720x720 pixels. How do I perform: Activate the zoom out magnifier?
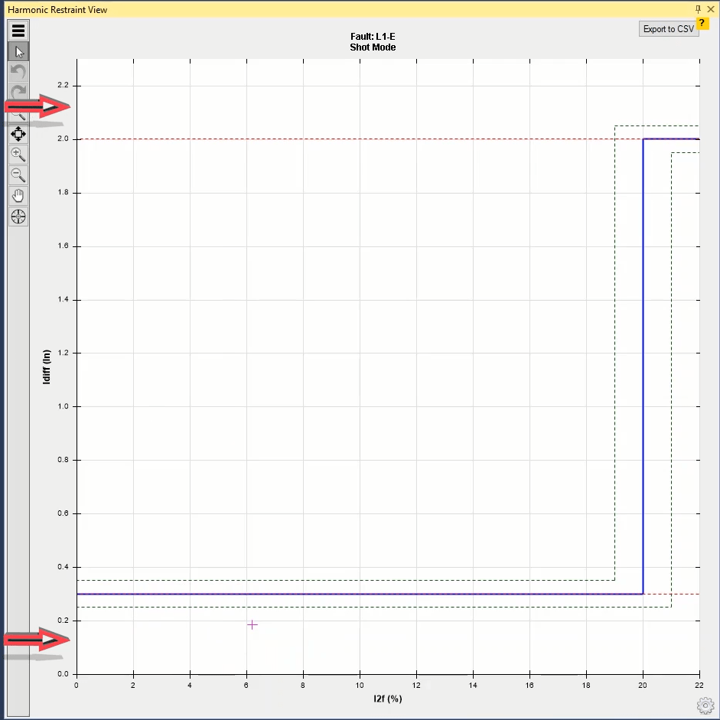[18, 175]
